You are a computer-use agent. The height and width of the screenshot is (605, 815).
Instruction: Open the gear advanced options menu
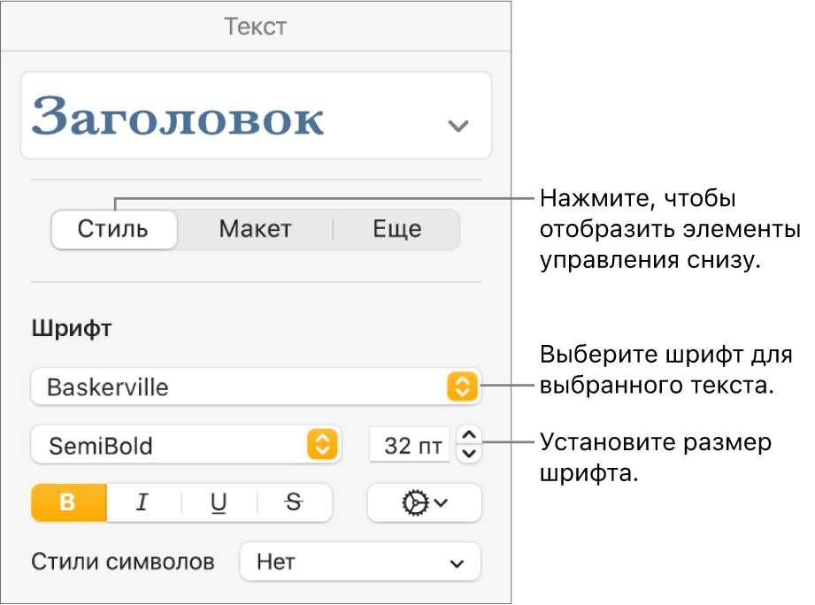424,502
